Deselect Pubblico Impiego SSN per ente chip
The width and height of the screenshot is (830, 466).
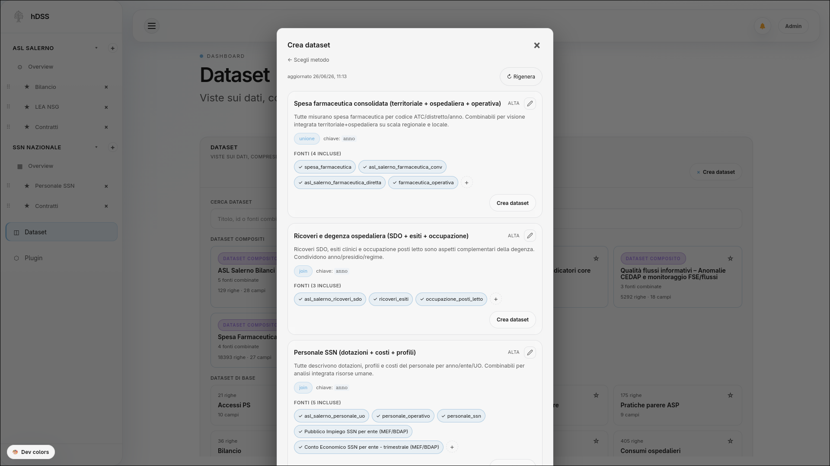353,432
